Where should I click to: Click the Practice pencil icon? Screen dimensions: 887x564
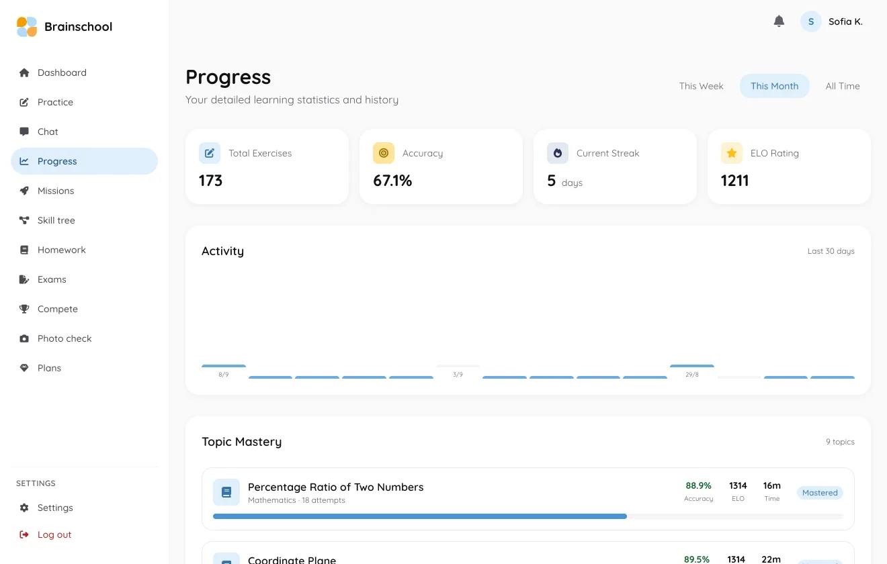point(24,102)
